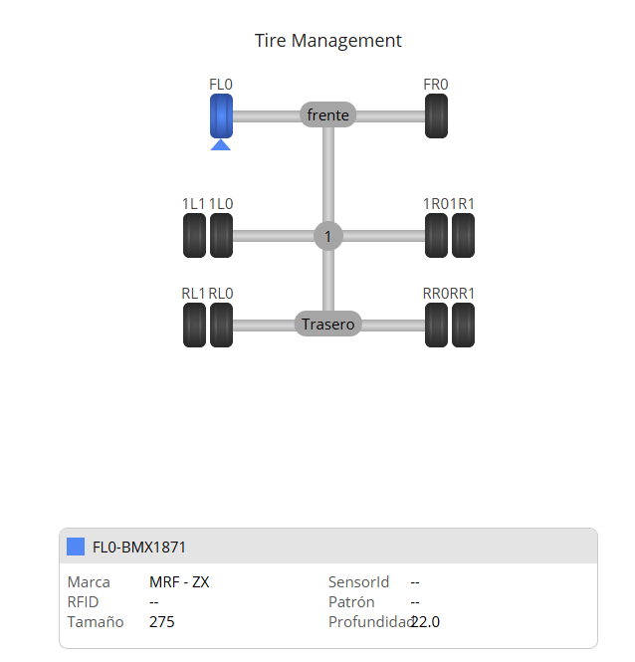
Task: Click the blue swatch beside FL0-BMX1871
Action: (76, 547)
